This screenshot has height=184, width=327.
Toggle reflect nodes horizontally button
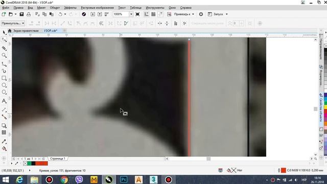(x=160, y=24)
